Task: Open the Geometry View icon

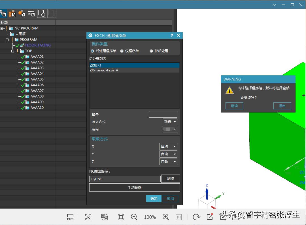Action: pyautogui.click(x=22, y=13)
